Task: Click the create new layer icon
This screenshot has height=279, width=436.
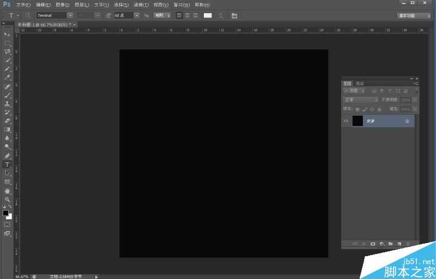Action: point(399,244)
